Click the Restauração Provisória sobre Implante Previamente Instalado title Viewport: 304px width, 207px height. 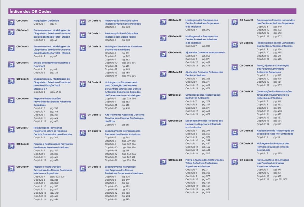pyautogui.click(x=123, y=22)
